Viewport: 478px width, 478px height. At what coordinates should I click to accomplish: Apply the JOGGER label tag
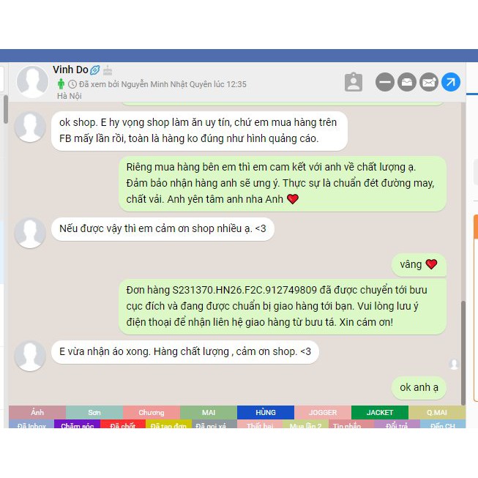click(x=323, y=412)
